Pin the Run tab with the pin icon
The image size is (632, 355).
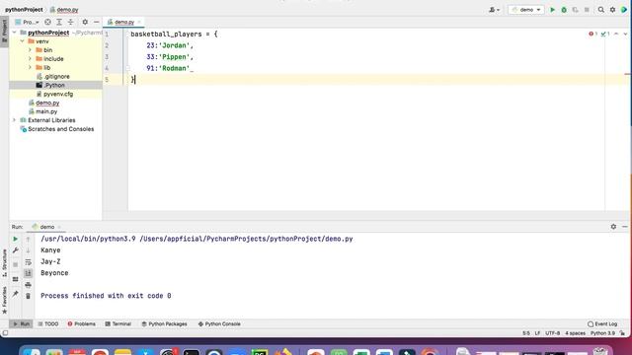click(16, 294)
